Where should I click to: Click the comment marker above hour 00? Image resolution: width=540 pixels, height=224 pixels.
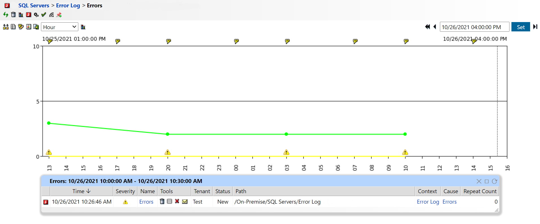(x=237, y=41)
